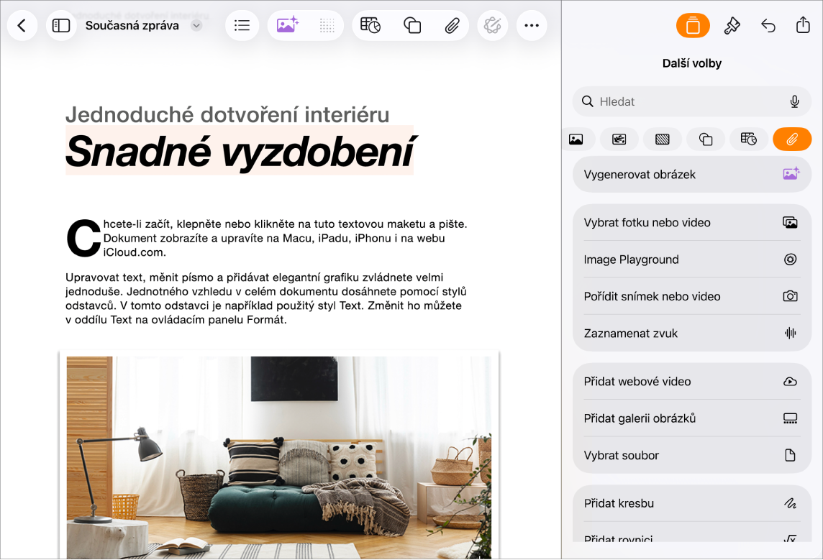Click the Jednoduché dotvoření interiéru subtitle
The width and height of the screenshot is (823, 560).
(227, 114)
